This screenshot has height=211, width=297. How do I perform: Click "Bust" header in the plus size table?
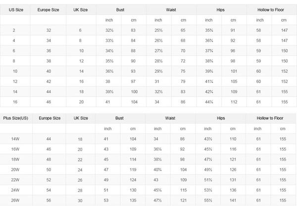coord(119,119)
